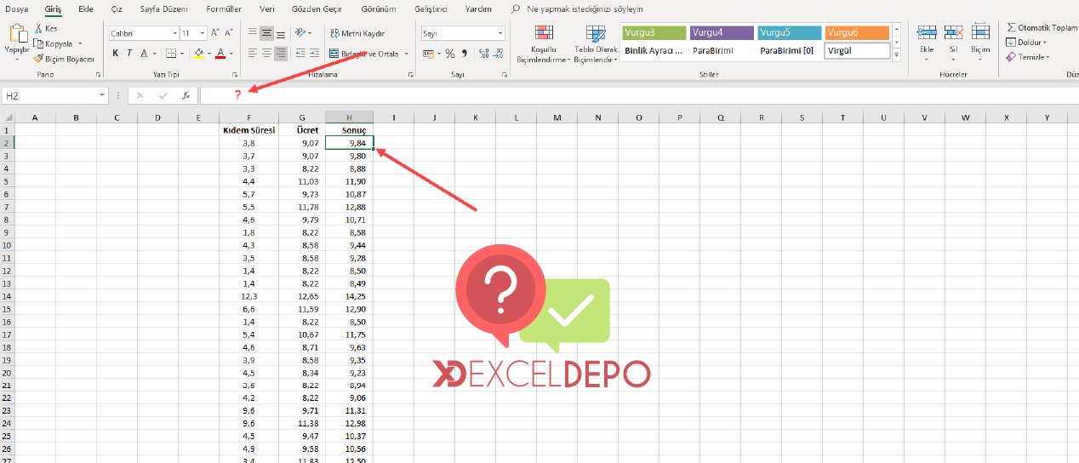Viewport: 1079px width, 463px height.
Task: Select cell G2 with 9,07
Action: 303,143
